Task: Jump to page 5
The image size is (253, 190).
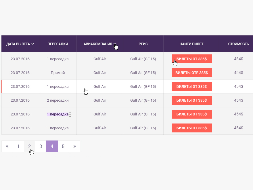Action: pyautogui.click(x=63, y=146)
